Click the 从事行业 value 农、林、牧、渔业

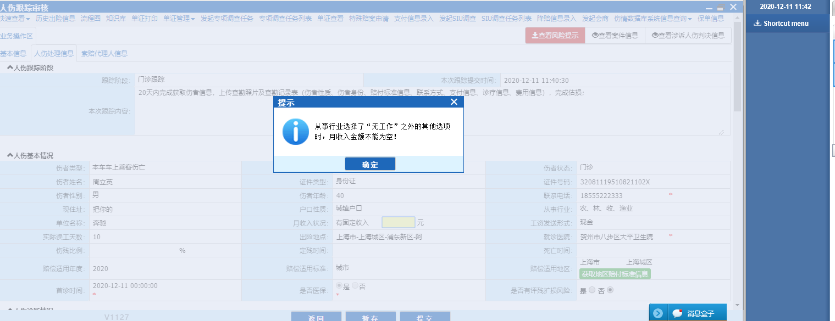pyautogui.click(x=606, y=209)
